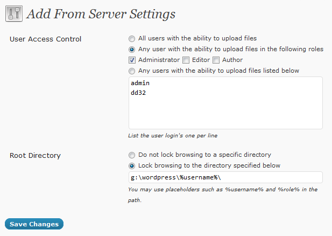Click the 'Add From Server Settings' heading
332x236 pixels.
click(x=101, y=13)
